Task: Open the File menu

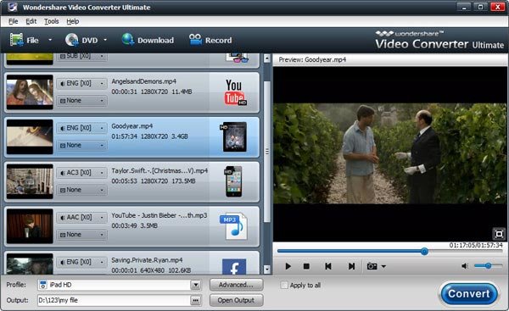Action: [x=14, y=21]
